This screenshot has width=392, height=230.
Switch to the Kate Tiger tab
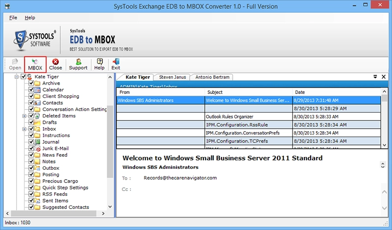pos(138,77)
